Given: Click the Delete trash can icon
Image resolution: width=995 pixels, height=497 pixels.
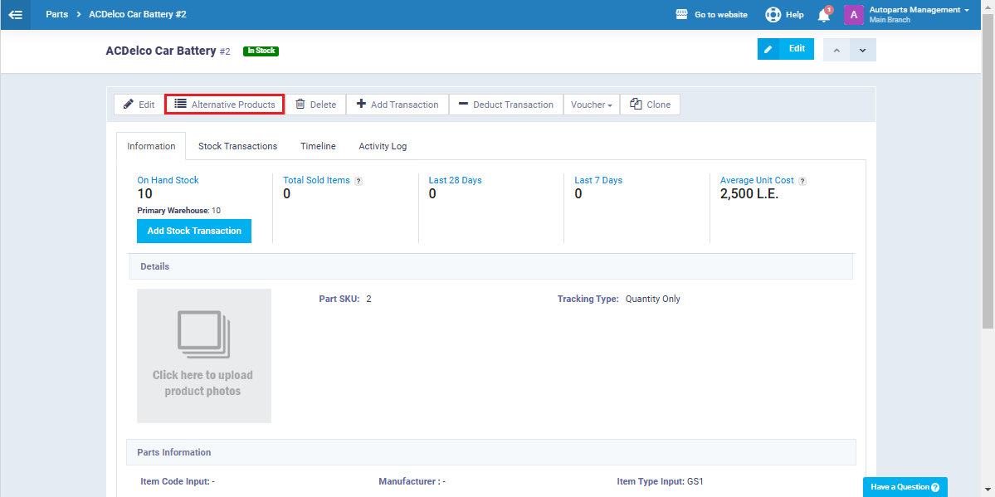Looking at the screenshot, I should (300, 104).
